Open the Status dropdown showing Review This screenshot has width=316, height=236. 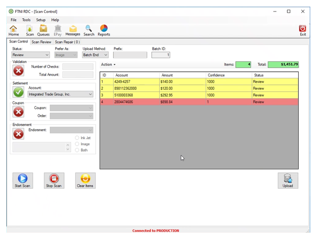(30, 55)
